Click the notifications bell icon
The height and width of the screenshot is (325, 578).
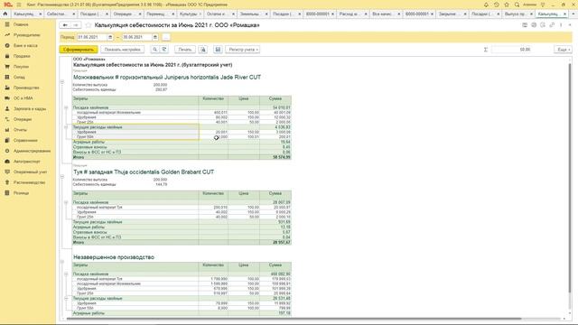(486, 5)
